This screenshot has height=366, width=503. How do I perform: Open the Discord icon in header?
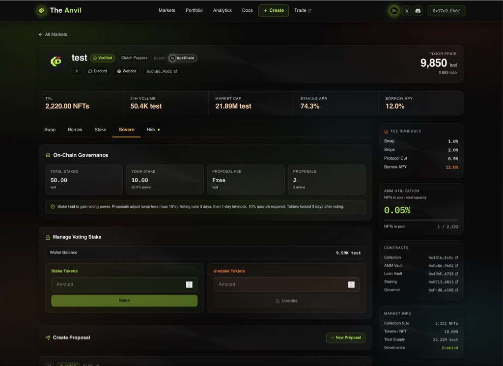click(418, 10)
